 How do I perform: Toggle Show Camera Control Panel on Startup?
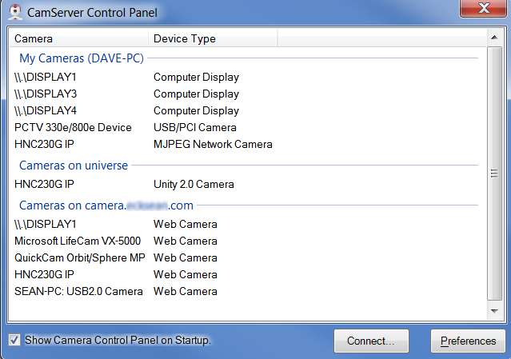click(x=14, y=340)
